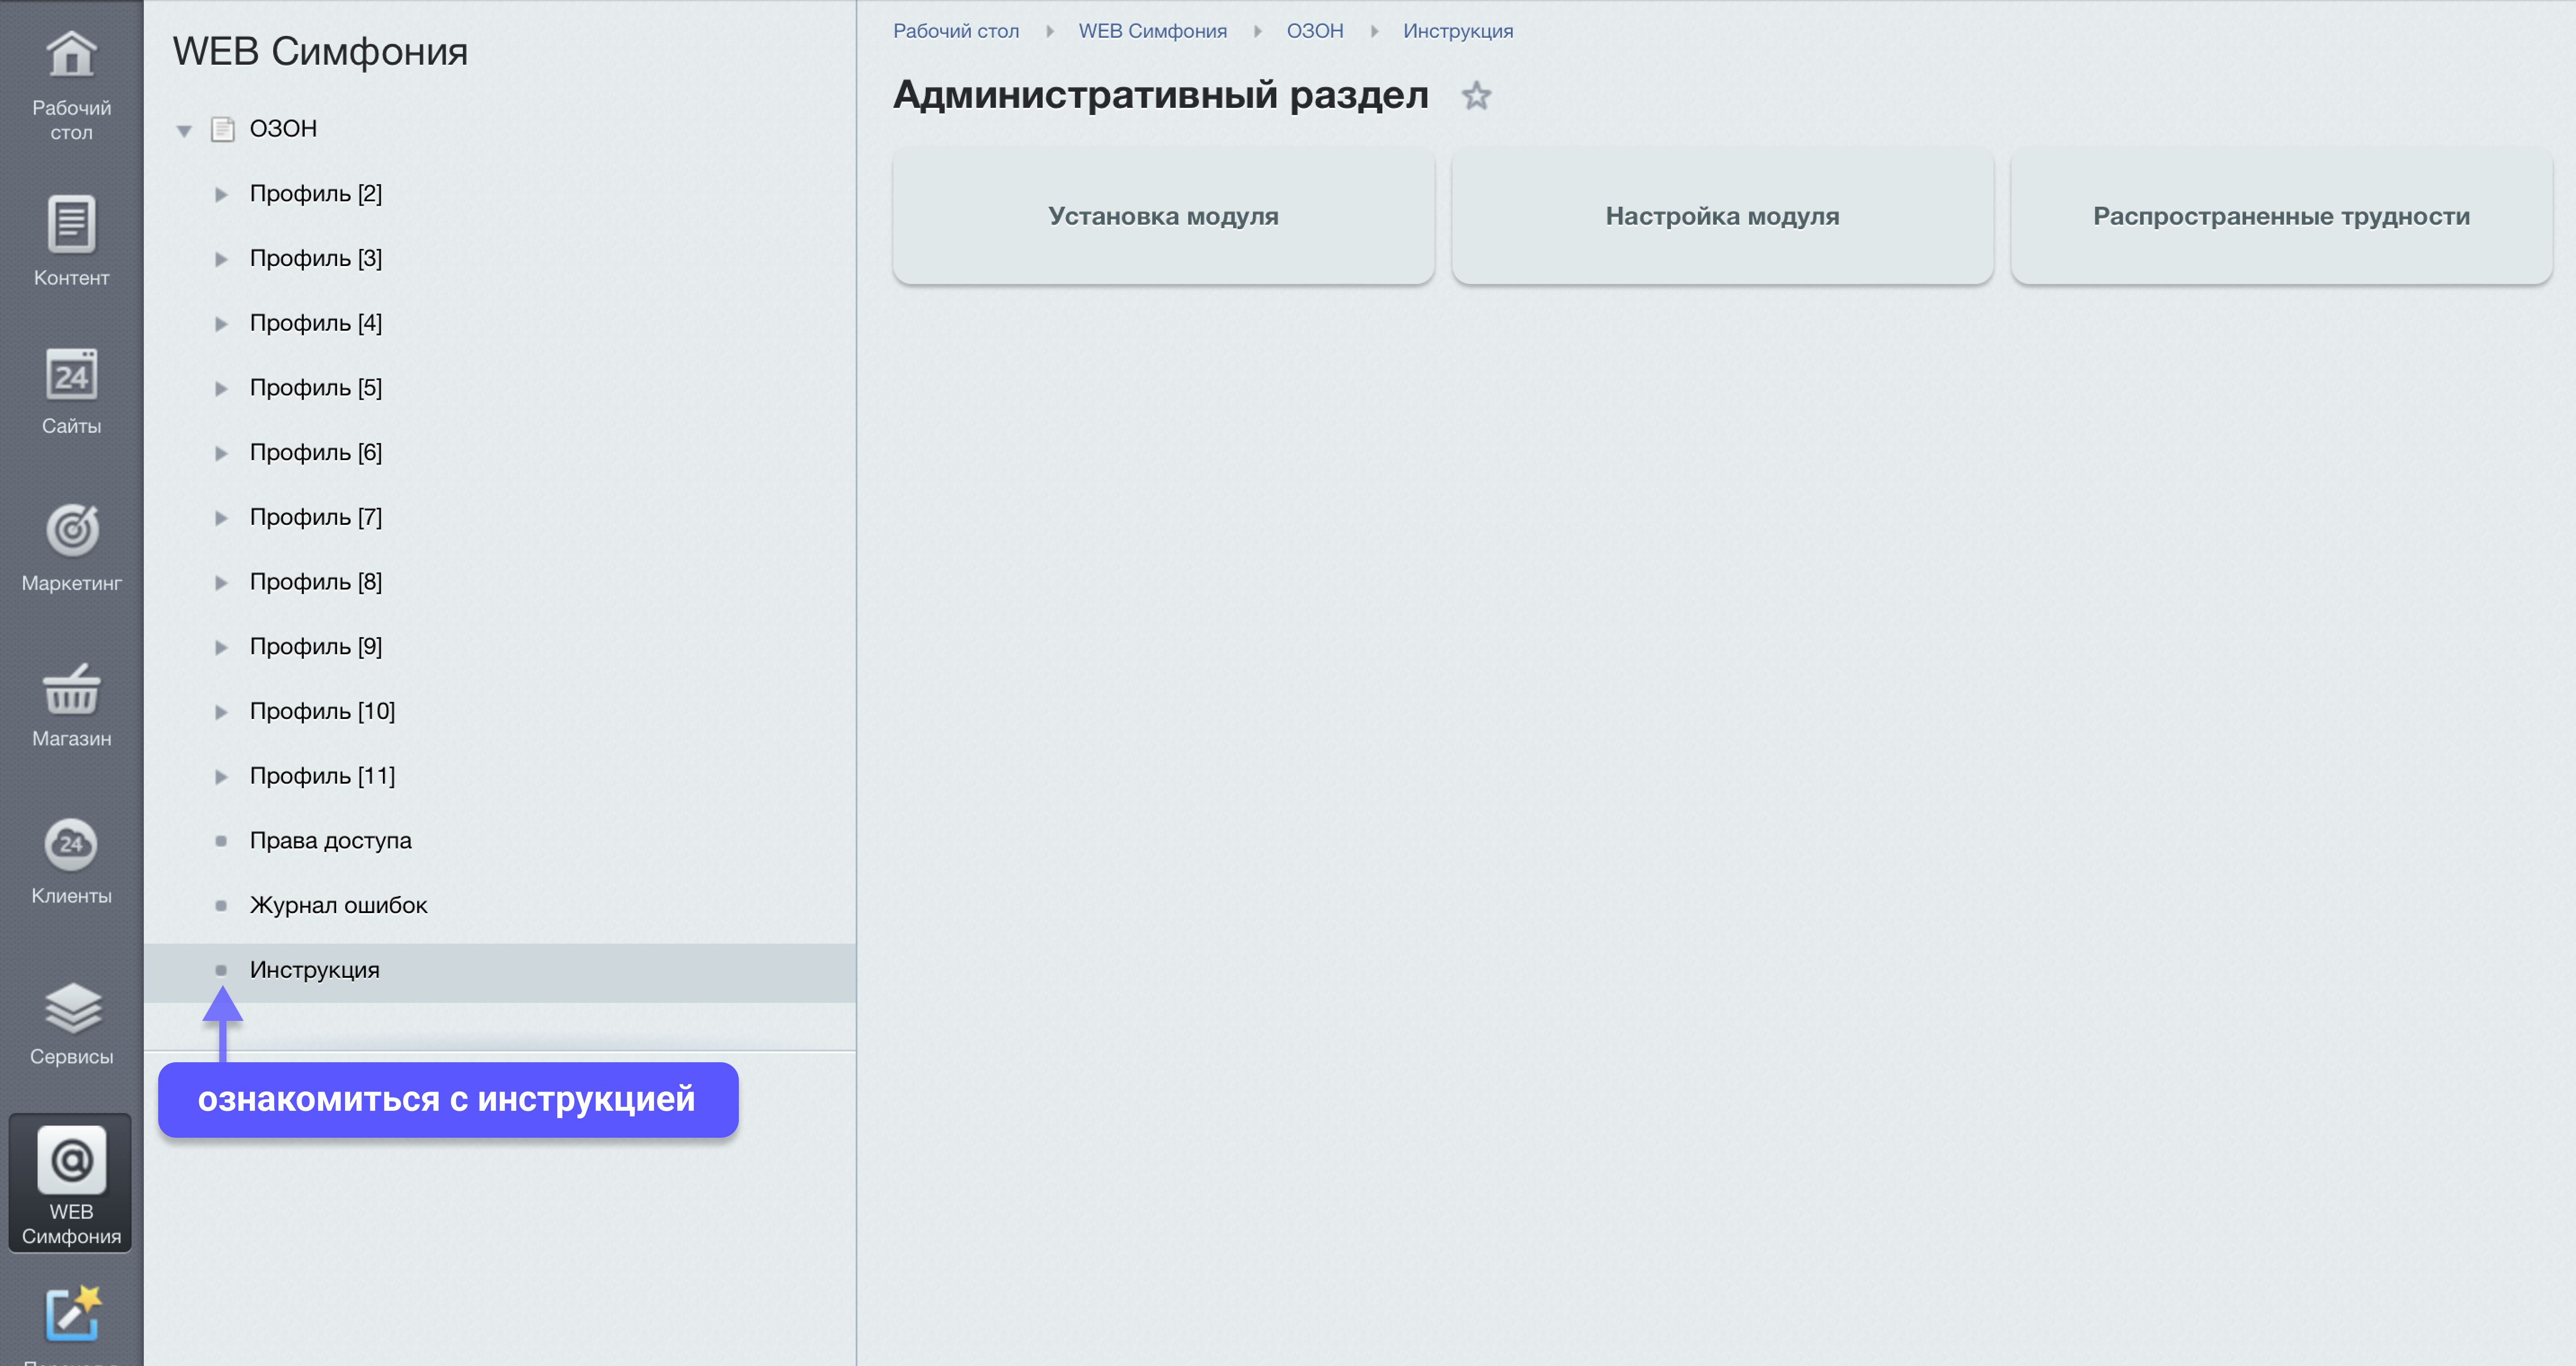Expand the Профиль [11] tree arrow
This screenshot has width=2576, height=1366.
click(x=221, y=777)
